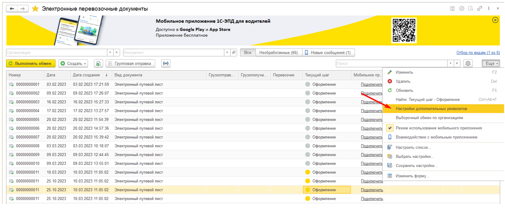Expand the Поиск search history dropdown
Image resolution: width=505 pixels, height=210 pixels.
point(450,63)
